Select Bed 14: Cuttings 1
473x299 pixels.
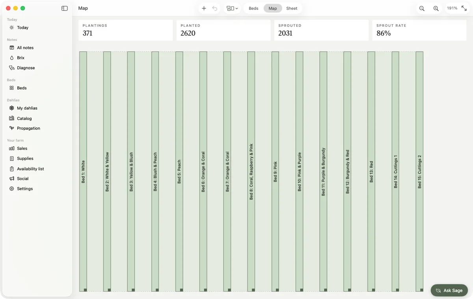tap(396, 172)
